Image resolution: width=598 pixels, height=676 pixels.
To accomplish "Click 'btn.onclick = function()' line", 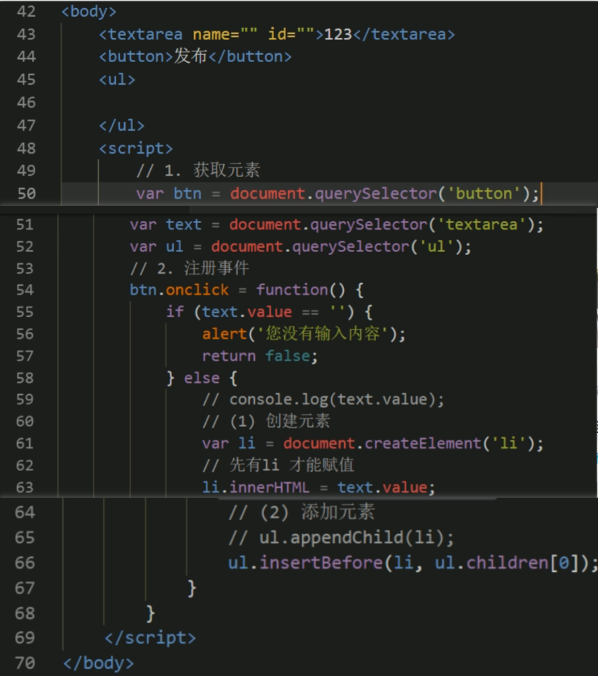I will point(247,290).
